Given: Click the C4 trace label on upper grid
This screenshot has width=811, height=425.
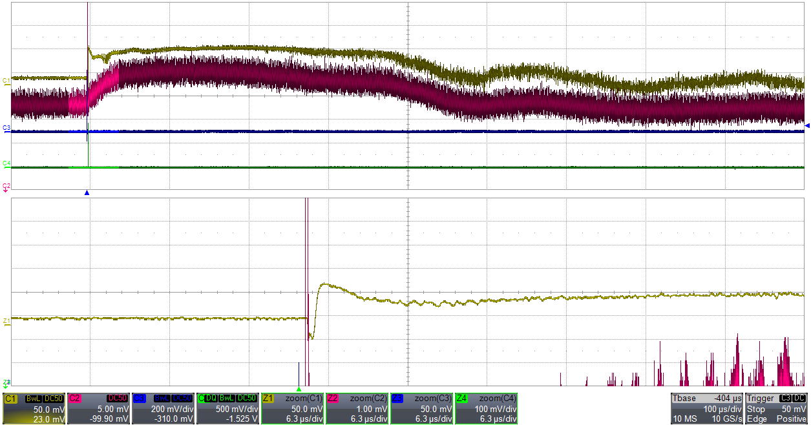Looking at the screenshot, I should point(6,164).
